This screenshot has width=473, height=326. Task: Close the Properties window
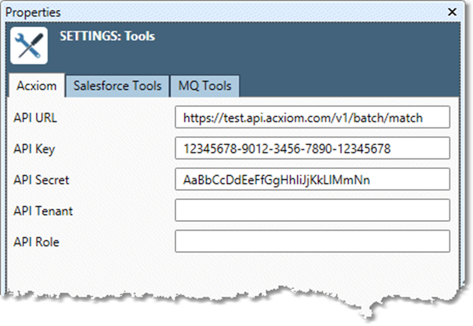tap(452, 12)
